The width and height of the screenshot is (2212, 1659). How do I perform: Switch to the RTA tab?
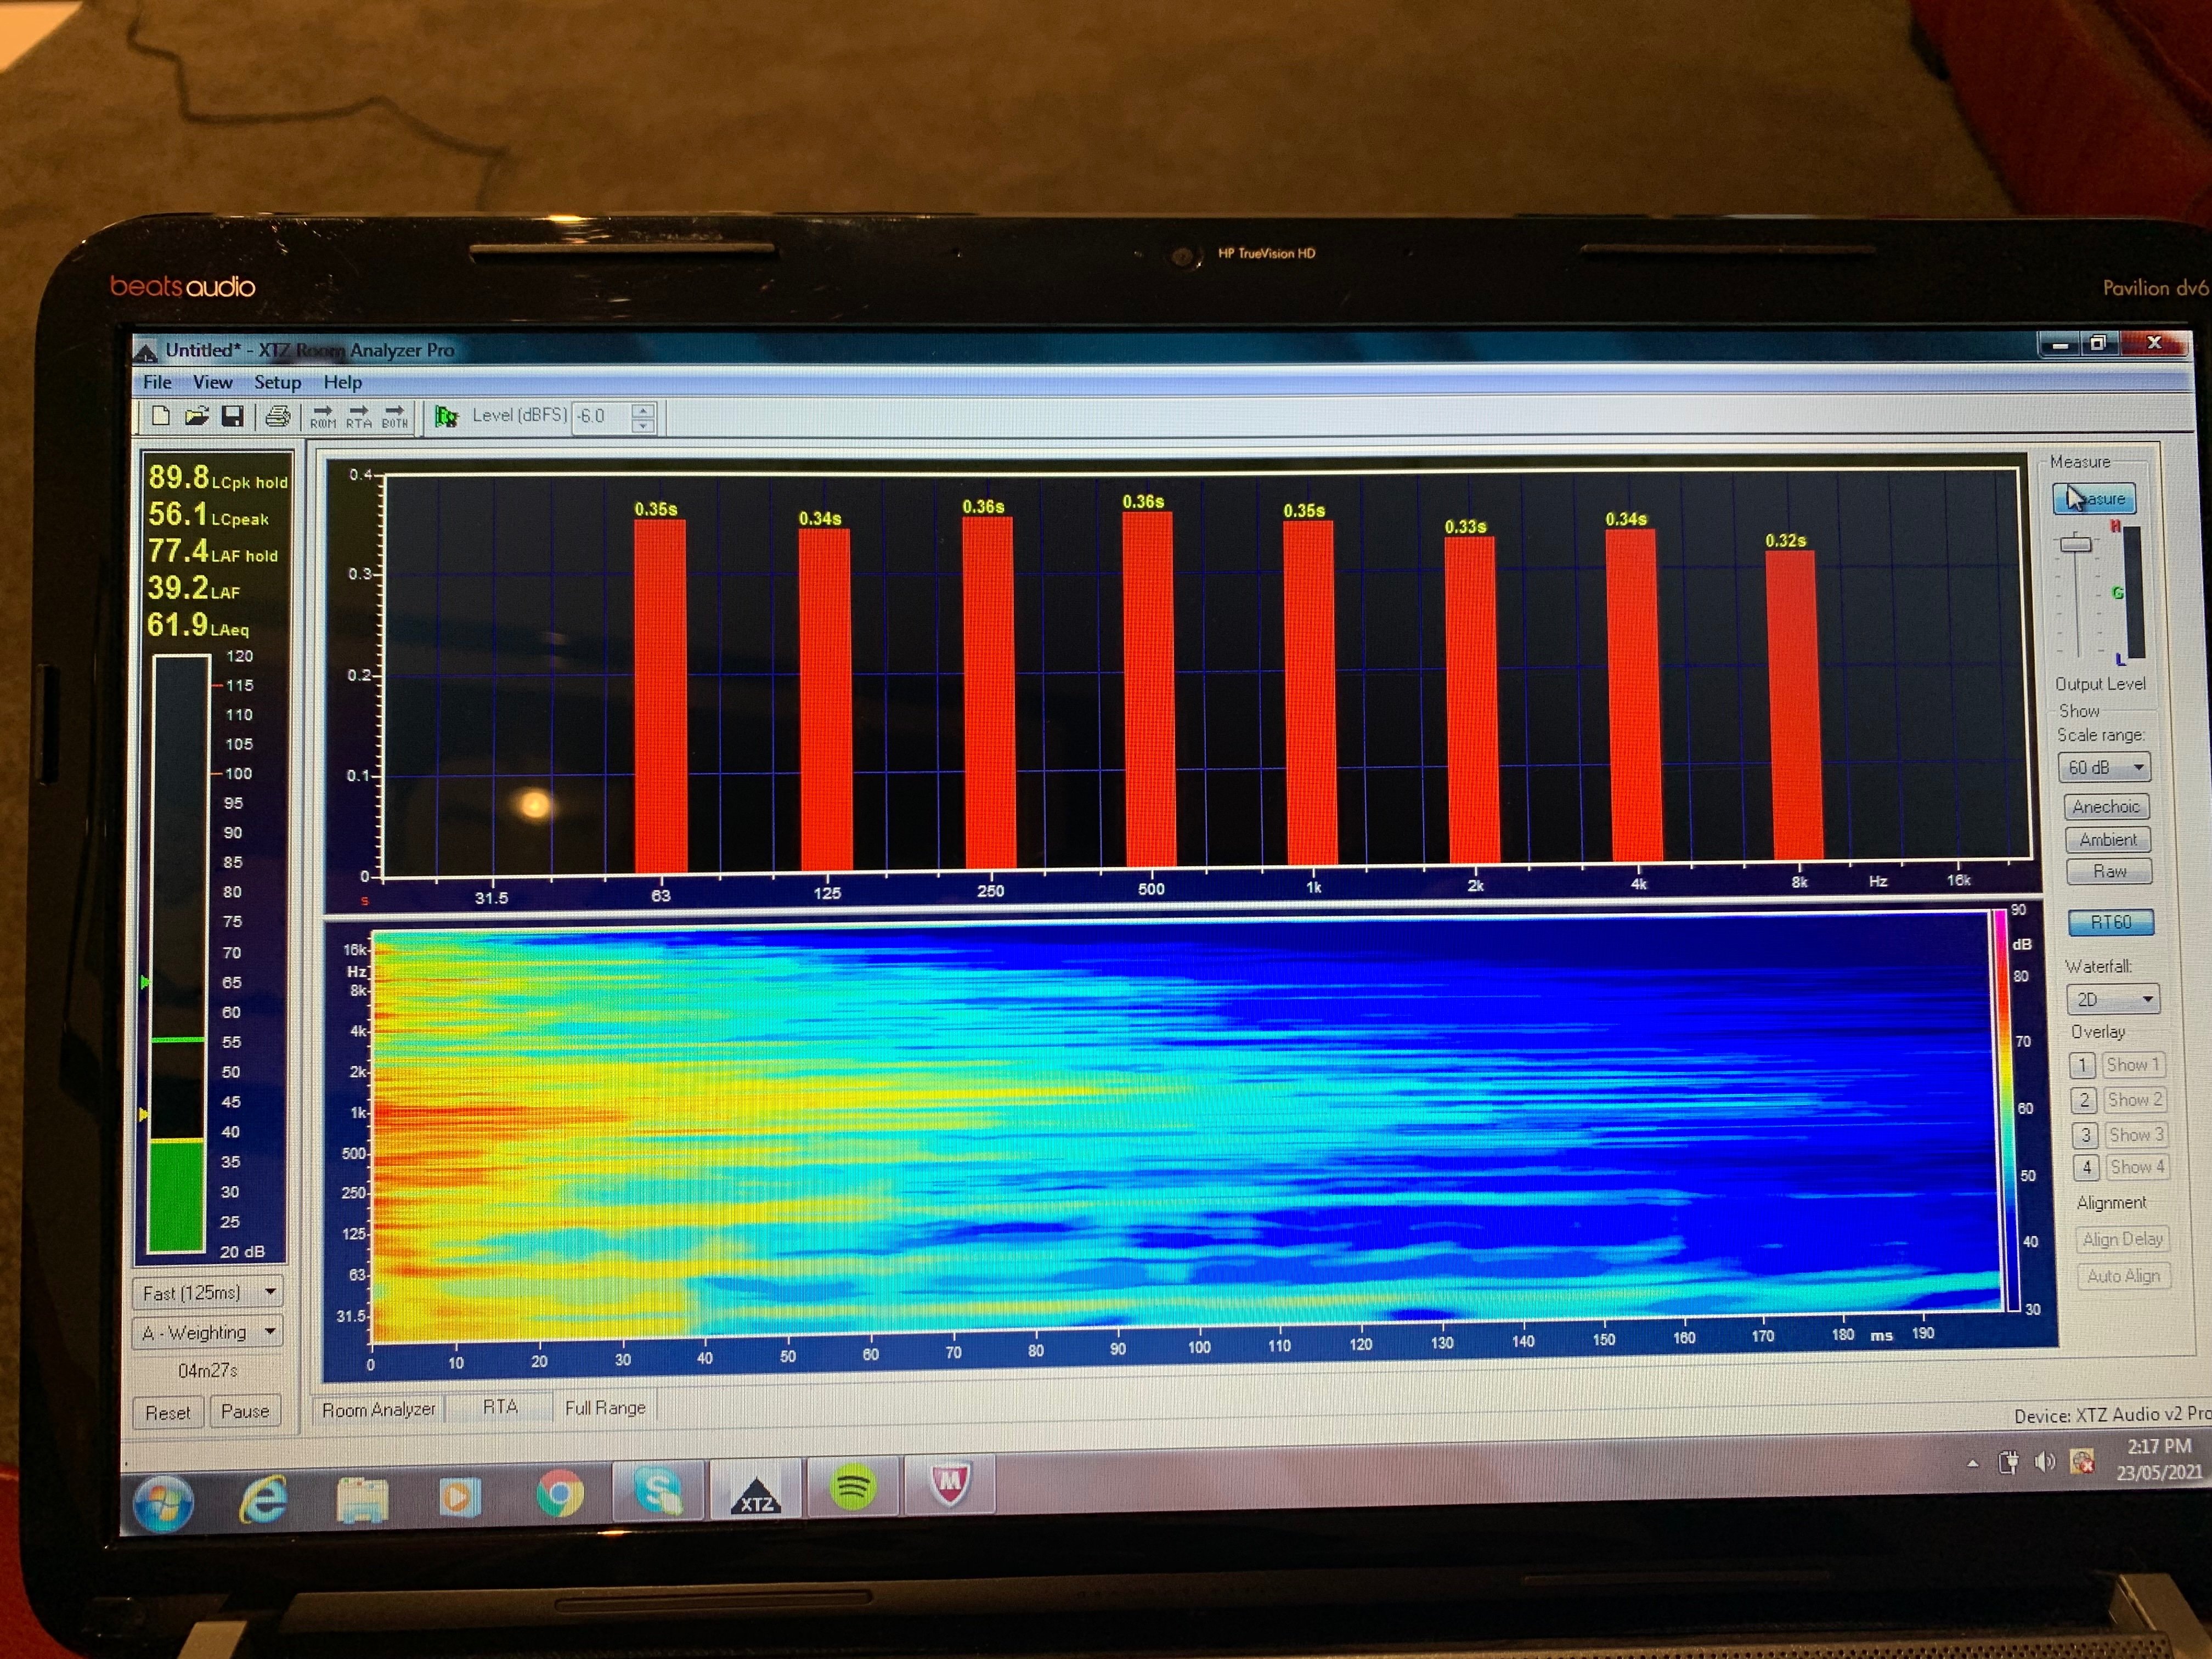[x=500, y=1407]
